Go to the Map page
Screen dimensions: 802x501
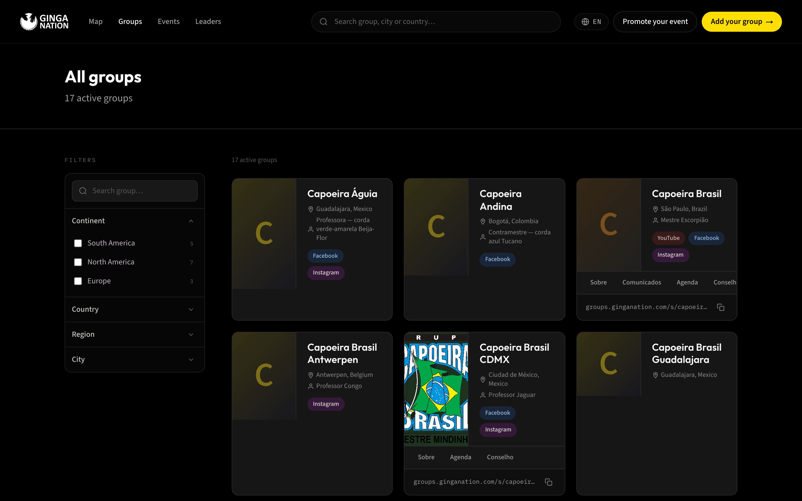click(96, 21)
